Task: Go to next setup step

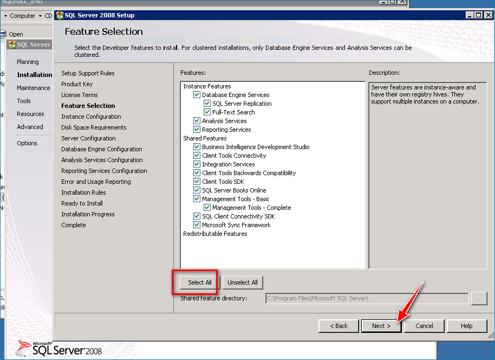Action: [381, 326]
